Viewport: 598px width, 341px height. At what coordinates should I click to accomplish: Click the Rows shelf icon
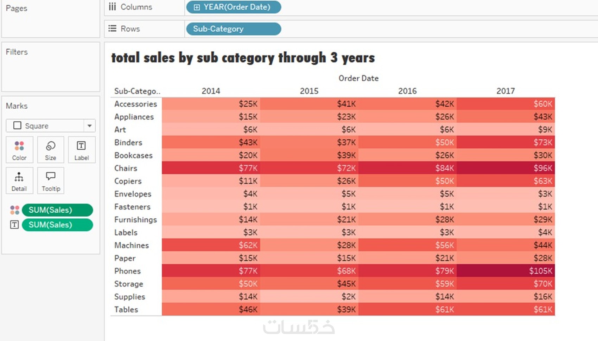tap(112, 28)
